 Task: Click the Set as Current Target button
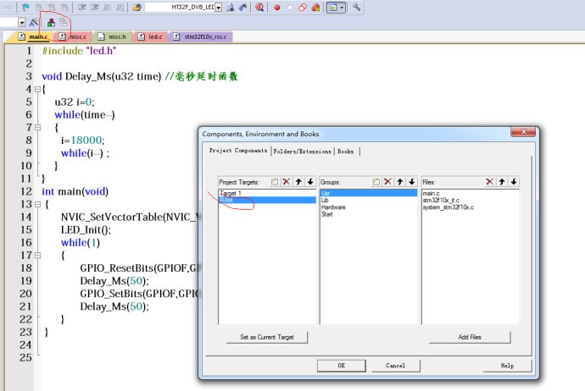click(267, 337)
